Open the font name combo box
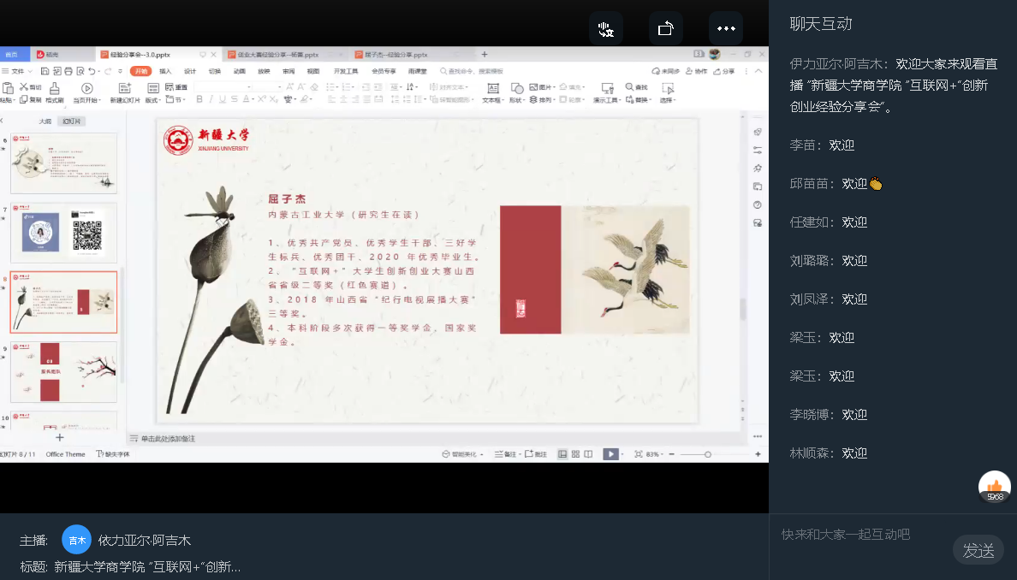Image resolution: width=1017 pixels, height=580 pixels. click(223, 87)
